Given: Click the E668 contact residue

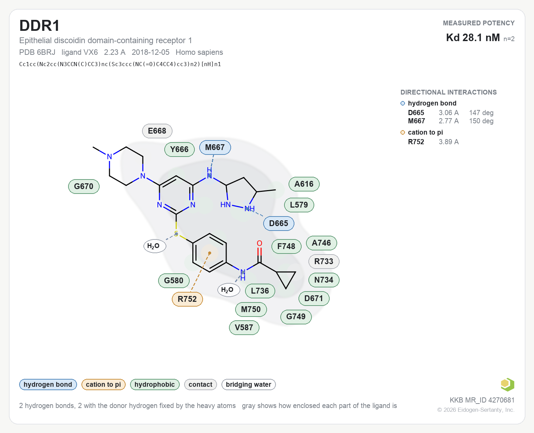Looking at the screenshot, I should tap(157, 131).
